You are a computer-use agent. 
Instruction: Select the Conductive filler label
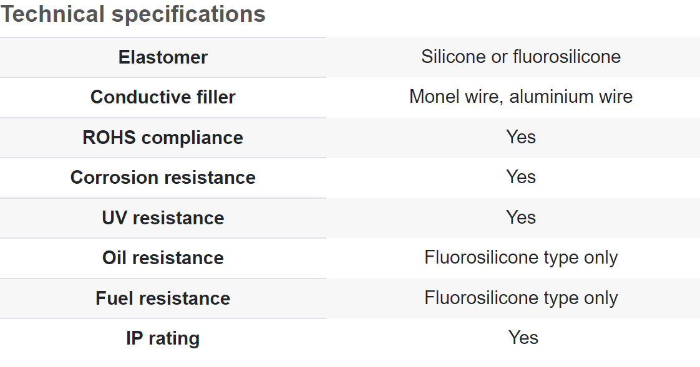pos(163,97)
